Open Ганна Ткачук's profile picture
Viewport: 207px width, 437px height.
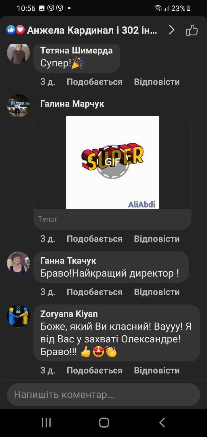18,263
